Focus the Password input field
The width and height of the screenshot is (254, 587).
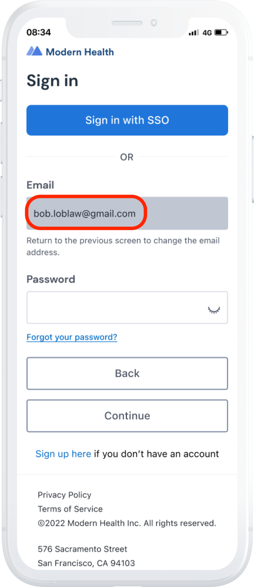pos(127,307)
